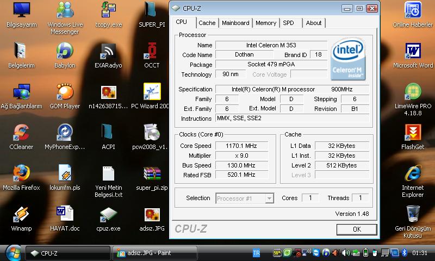Select the GOM Player icon
435x261 pixels.
pyautogui.click(x=65, y=92)
